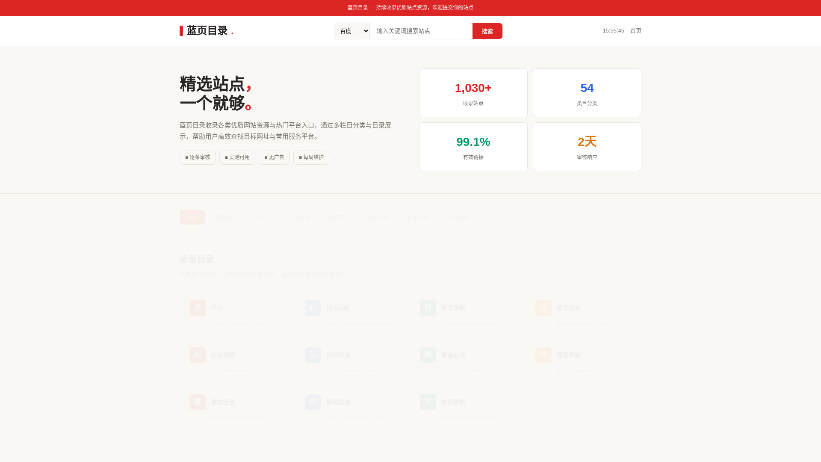Select the 全部 category tab

(x=192, y=217)
